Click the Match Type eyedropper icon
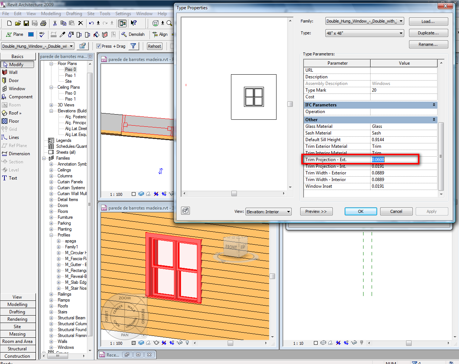The height and width of the screenshot is (364, 459). [62, 34]
